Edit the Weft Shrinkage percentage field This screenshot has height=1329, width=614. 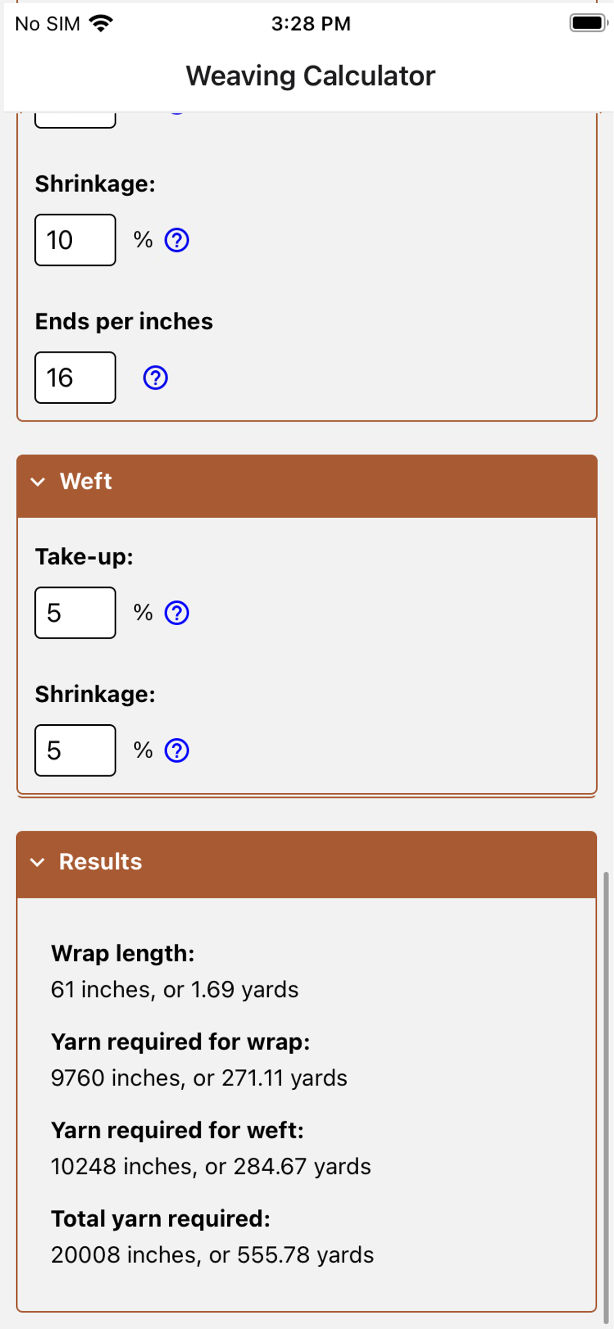coord(75,751)
